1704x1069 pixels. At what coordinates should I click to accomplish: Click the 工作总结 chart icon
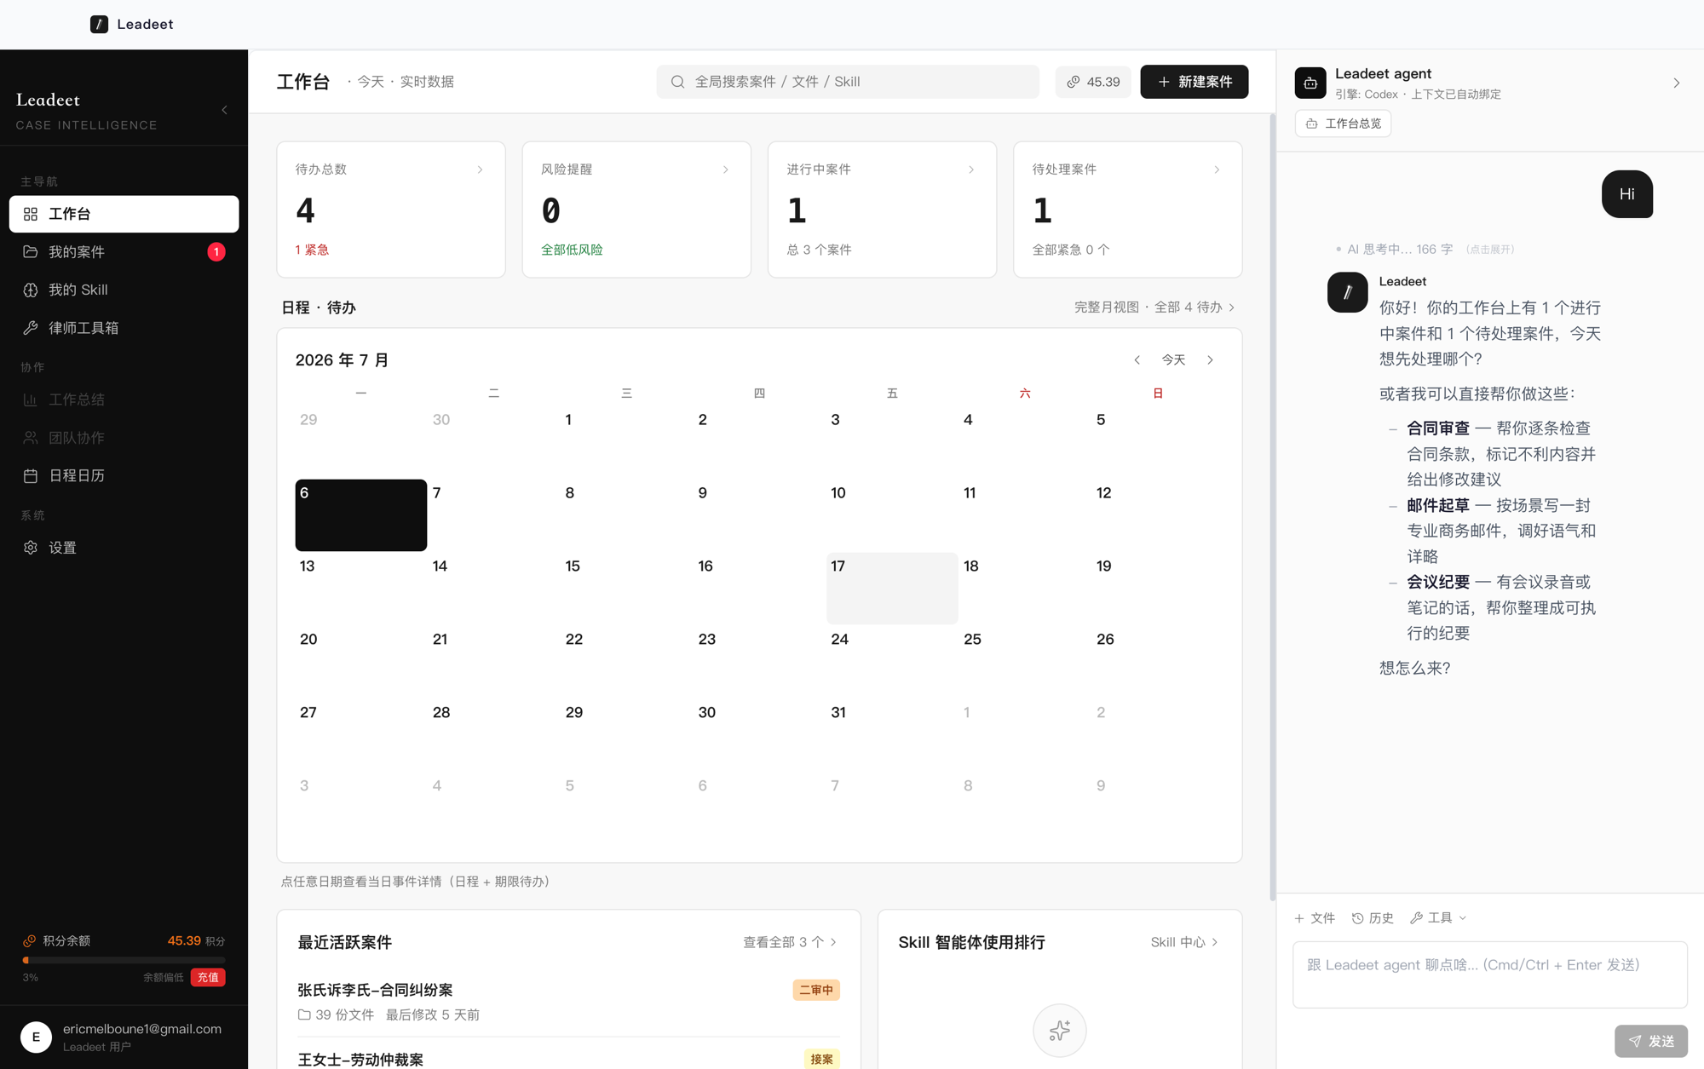click(x=31, y=399)
